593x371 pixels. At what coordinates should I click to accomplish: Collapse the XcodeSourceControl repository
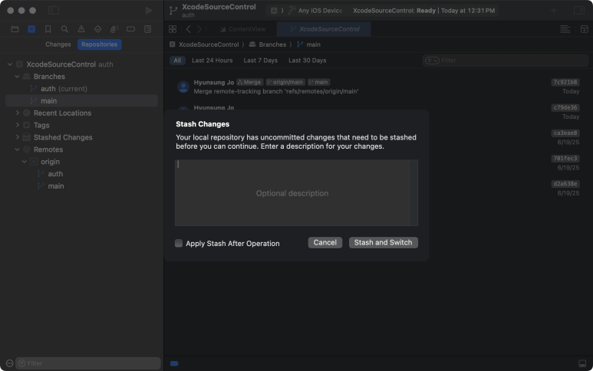tap(10, 64)
